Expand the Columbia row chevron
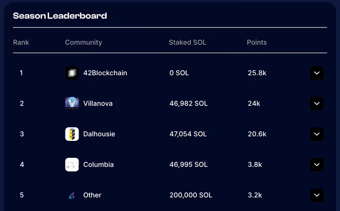The width and height of the screenshot is (340, 211). 317,164
